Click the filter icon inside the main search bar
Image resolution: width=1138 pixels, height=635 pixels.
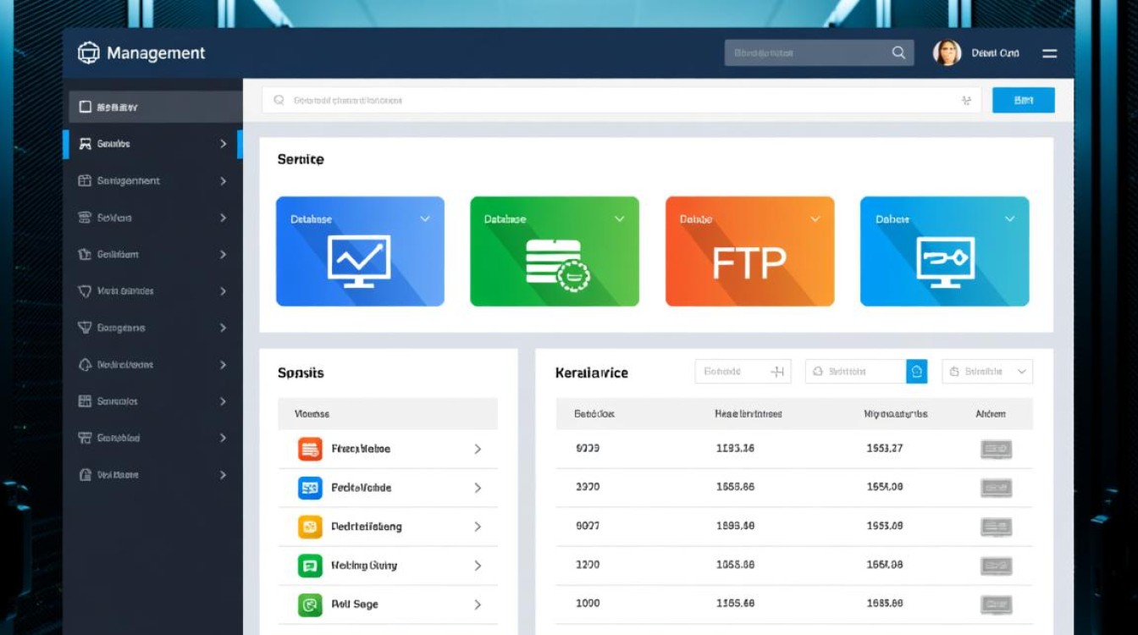point(966,101)
